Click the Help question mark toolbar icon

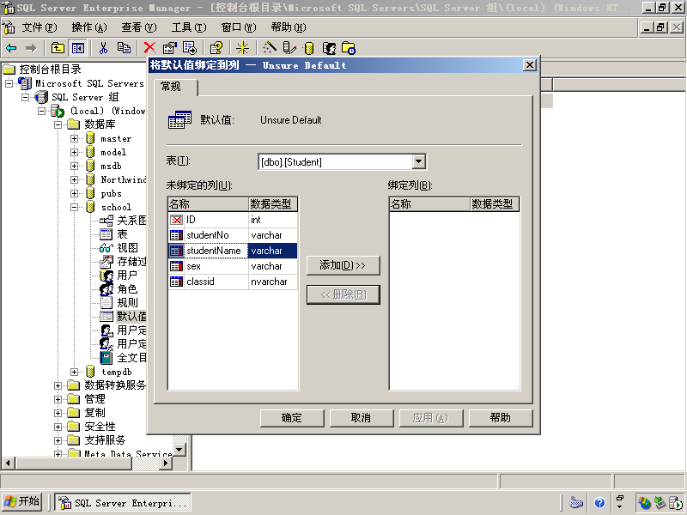point(216,48)
